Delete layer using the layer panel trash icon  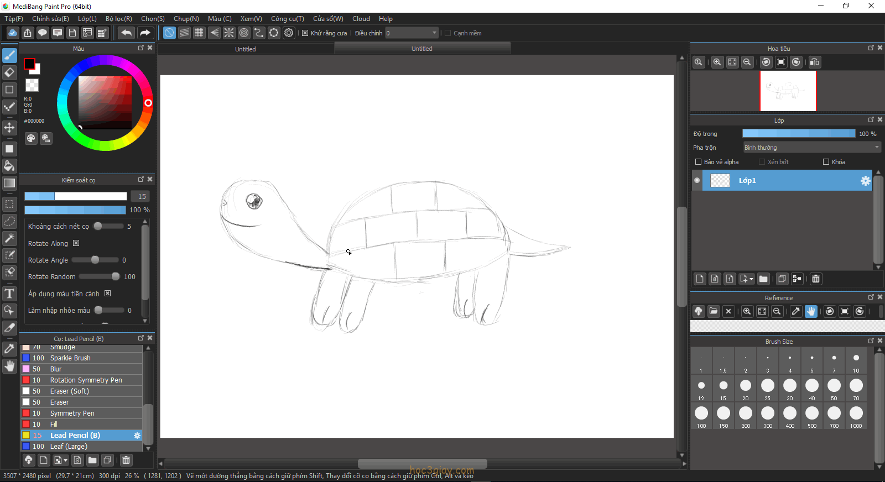point(816,279)
